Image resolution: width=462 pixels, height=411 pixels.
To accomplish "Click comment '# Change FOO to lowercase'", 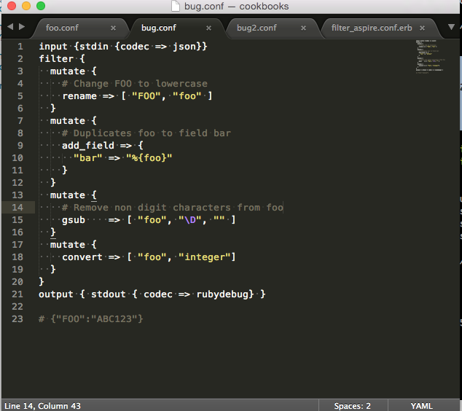I will 135,84.
